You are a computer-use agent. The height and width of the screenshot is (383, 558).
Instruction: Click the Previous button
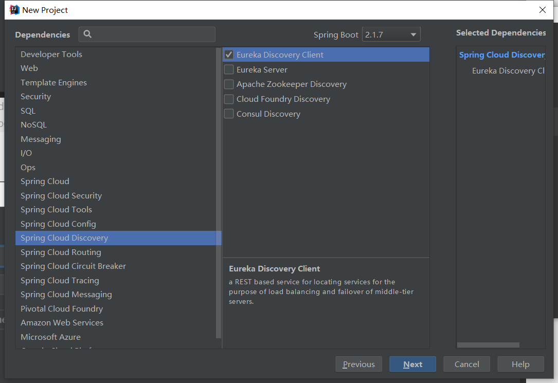[x=359, y=364]
